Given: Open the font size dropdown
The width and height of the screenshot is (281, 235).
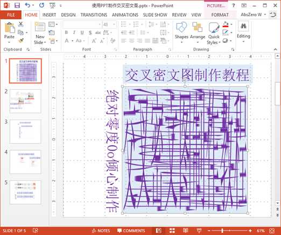Looking at the screenshot, I should click(114, 24).
